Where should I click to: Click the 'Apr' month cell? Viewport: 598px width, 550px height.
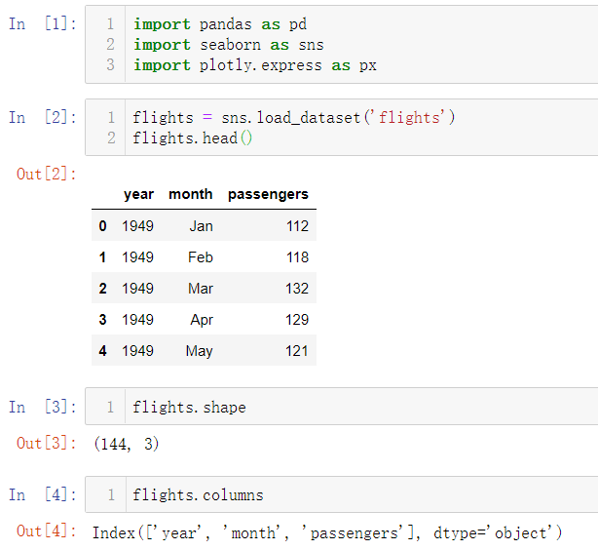202,320
